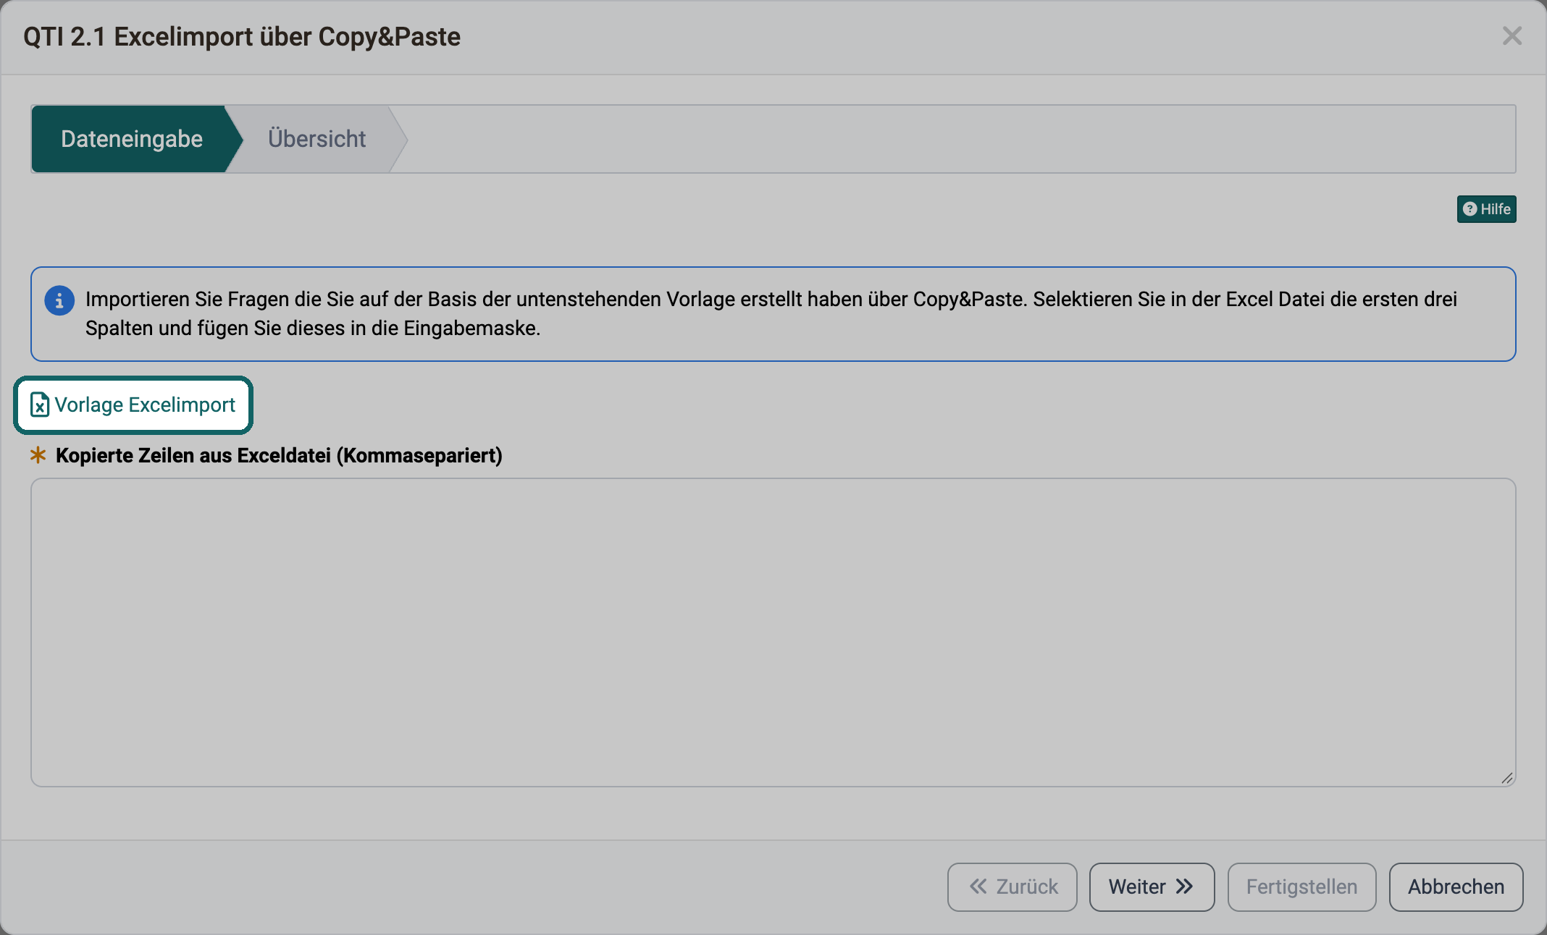Click the dialog title QTI 2.1 Excelimport
The image size is (1547, 935).
(242, 37)
